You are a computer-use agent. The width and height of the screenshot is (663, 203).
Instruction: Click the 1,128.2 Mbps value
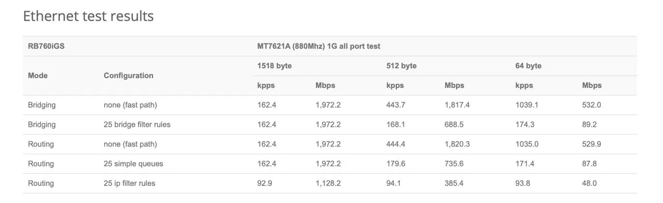[x=328, y=183]
